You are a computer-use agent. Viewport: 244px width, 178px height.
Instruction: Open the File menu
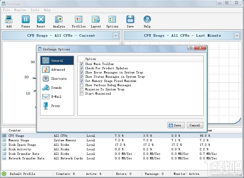coord(7,10)
